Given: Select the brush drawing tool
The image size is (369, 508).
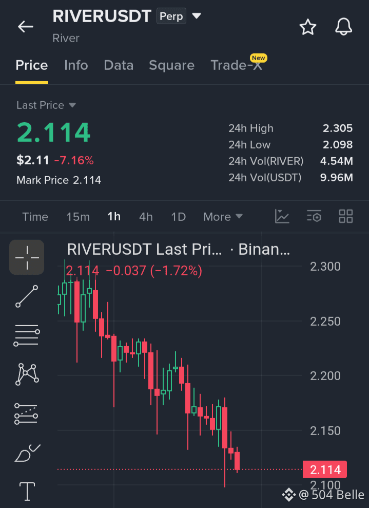Looking at the screenshot, I should pos(27,453).
